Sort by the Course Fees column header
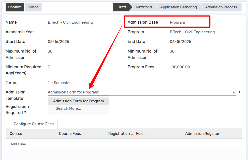248x160 pixels. point(70,134)
